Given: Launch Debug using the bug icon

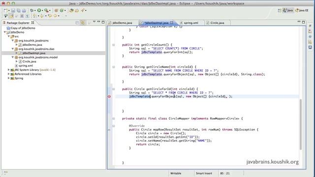Looking at the screenshot, I should (31, 10).
